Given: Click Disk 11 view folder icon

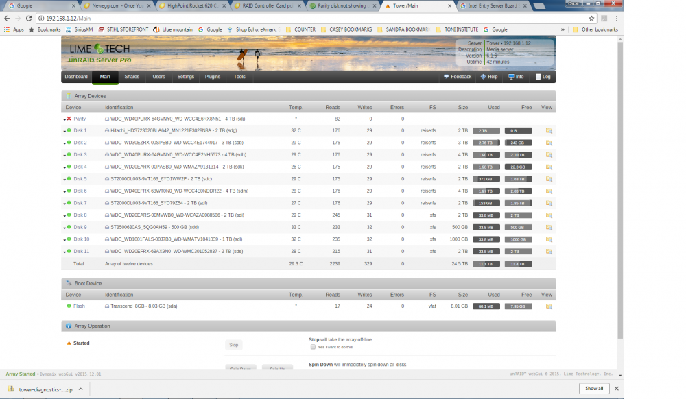Looking at the screenshot, I should (549, 252).
